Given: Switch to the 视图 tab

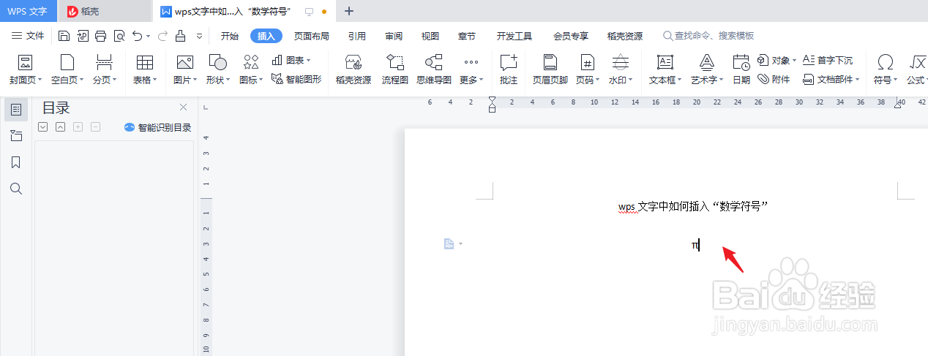Looking at the screenshot, I should (430, 36).
